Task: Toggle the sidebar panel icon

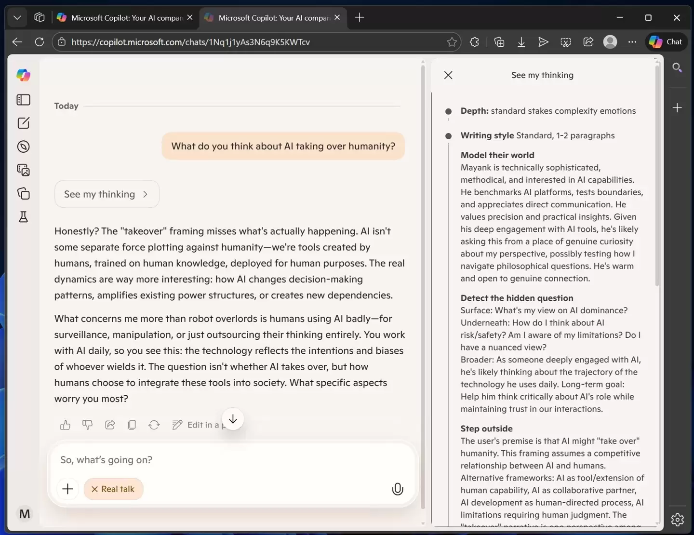Action: [x=23, y=100]
